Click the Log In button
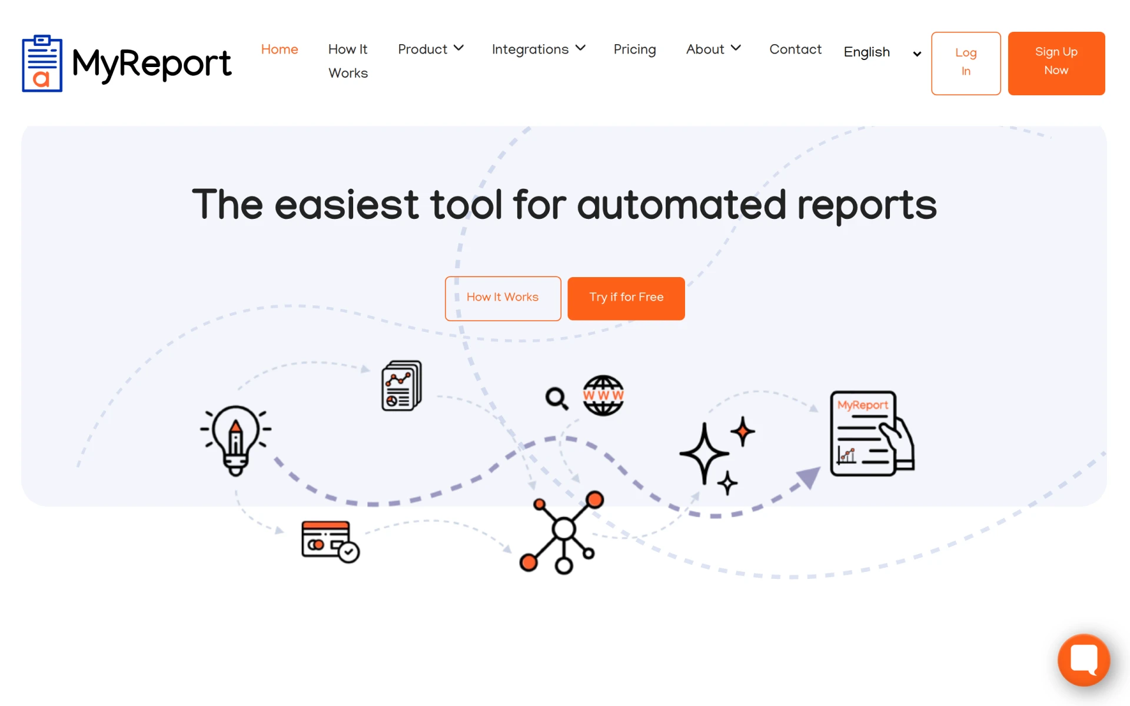Viewport: 1130px width, 706px height. (x=966, y=64)
